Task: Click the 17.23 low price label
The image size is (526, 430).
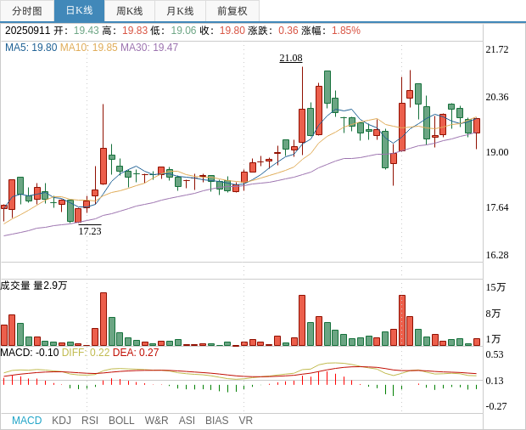Action: point(90,231)
